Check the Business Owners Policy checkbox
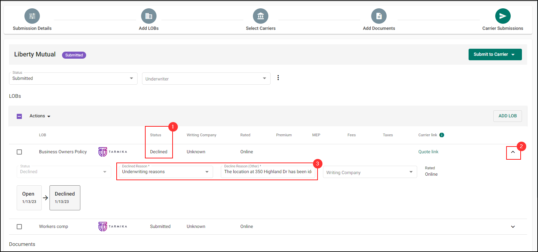Image resolution: width=538 pixels, height=252 pixels. point(19,152)
